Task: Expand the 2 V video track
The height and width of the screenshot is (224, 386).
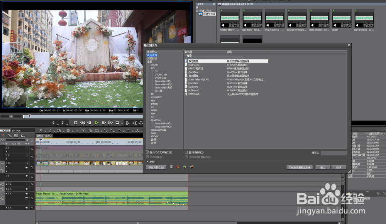Action: click(x=7, y=158)
